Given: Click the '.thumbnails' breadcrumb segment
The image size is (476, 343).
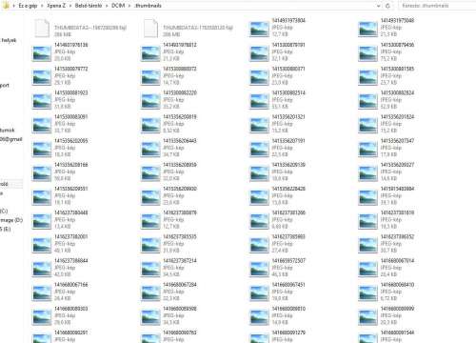Looking at the screenshot, I should pos(148,6).
